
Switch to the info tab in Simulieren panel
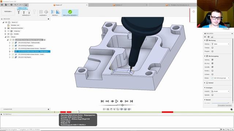click(x=208, y=37)
